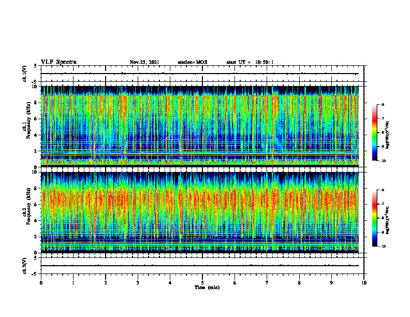Click the "10" kHz tick of ch.2 frequency axis
This screenshot has width=410, height=317.
[x=35, y=172]
